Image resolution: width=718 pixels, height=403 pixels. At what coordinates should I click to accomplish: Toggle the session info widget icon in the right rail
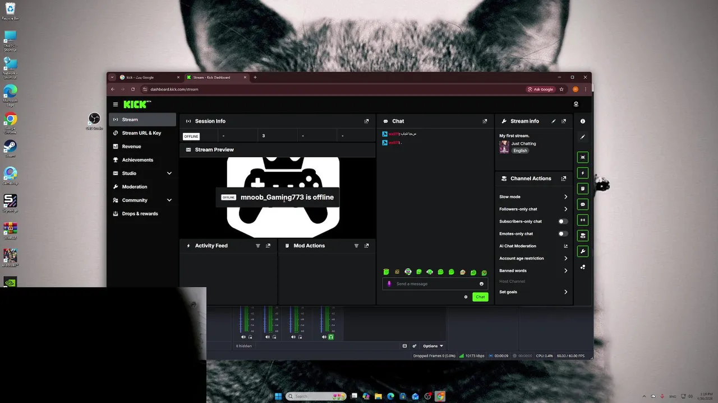coord(583,220)
